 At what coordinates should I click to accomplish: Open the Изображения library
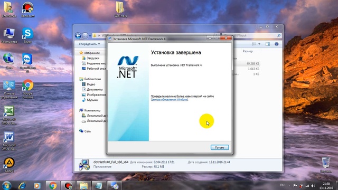point(94,94)
